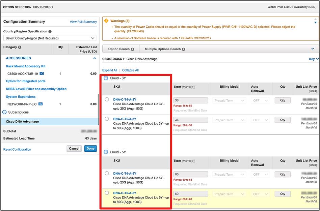Click the ACCESSORIES category heading

click(18, 58)
